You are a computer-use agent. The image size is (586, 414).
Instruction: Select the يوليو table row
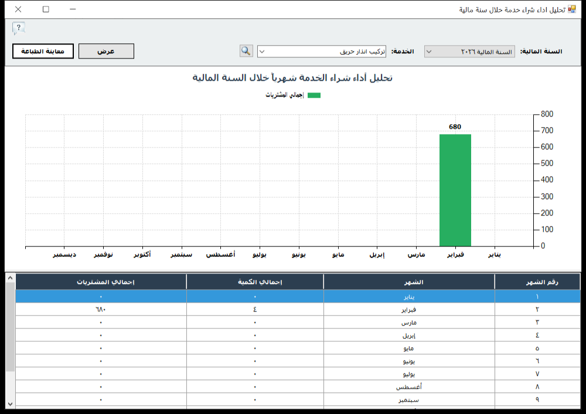[x=298, y=374]
